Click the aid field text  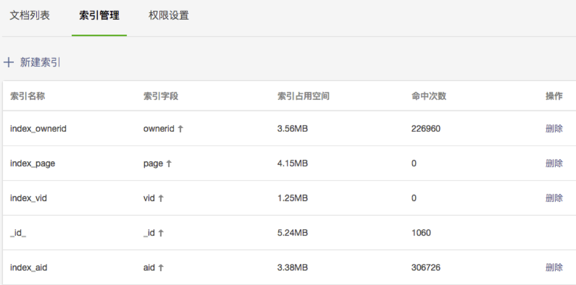[149, 268]
